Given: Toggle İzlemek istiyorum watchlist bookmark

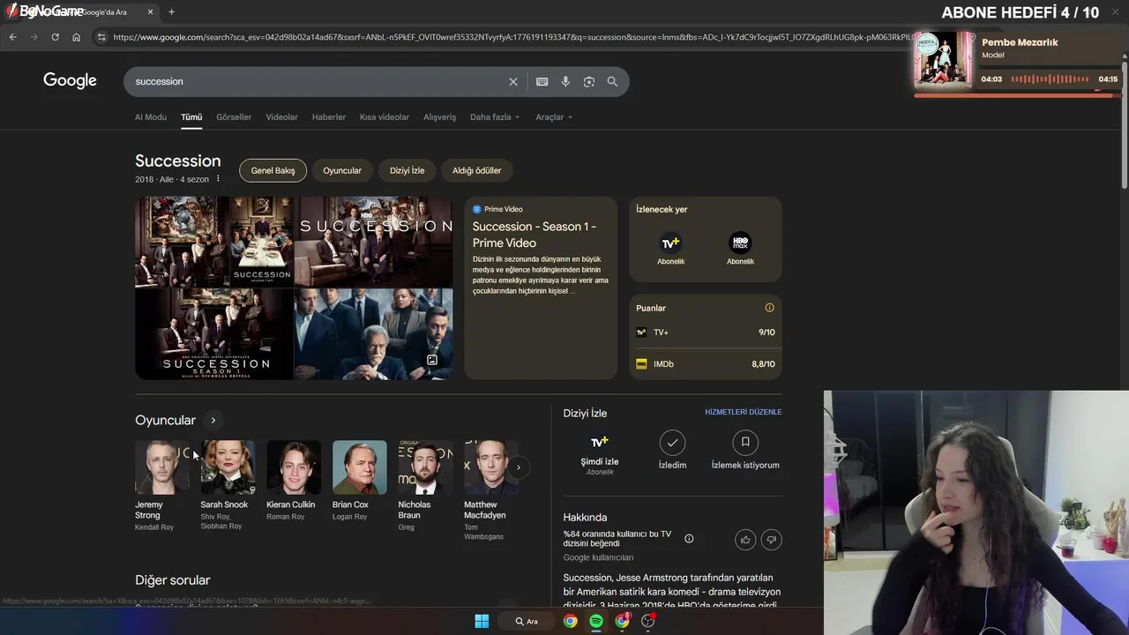Looking at the screenshot, I should coord(745,450).
